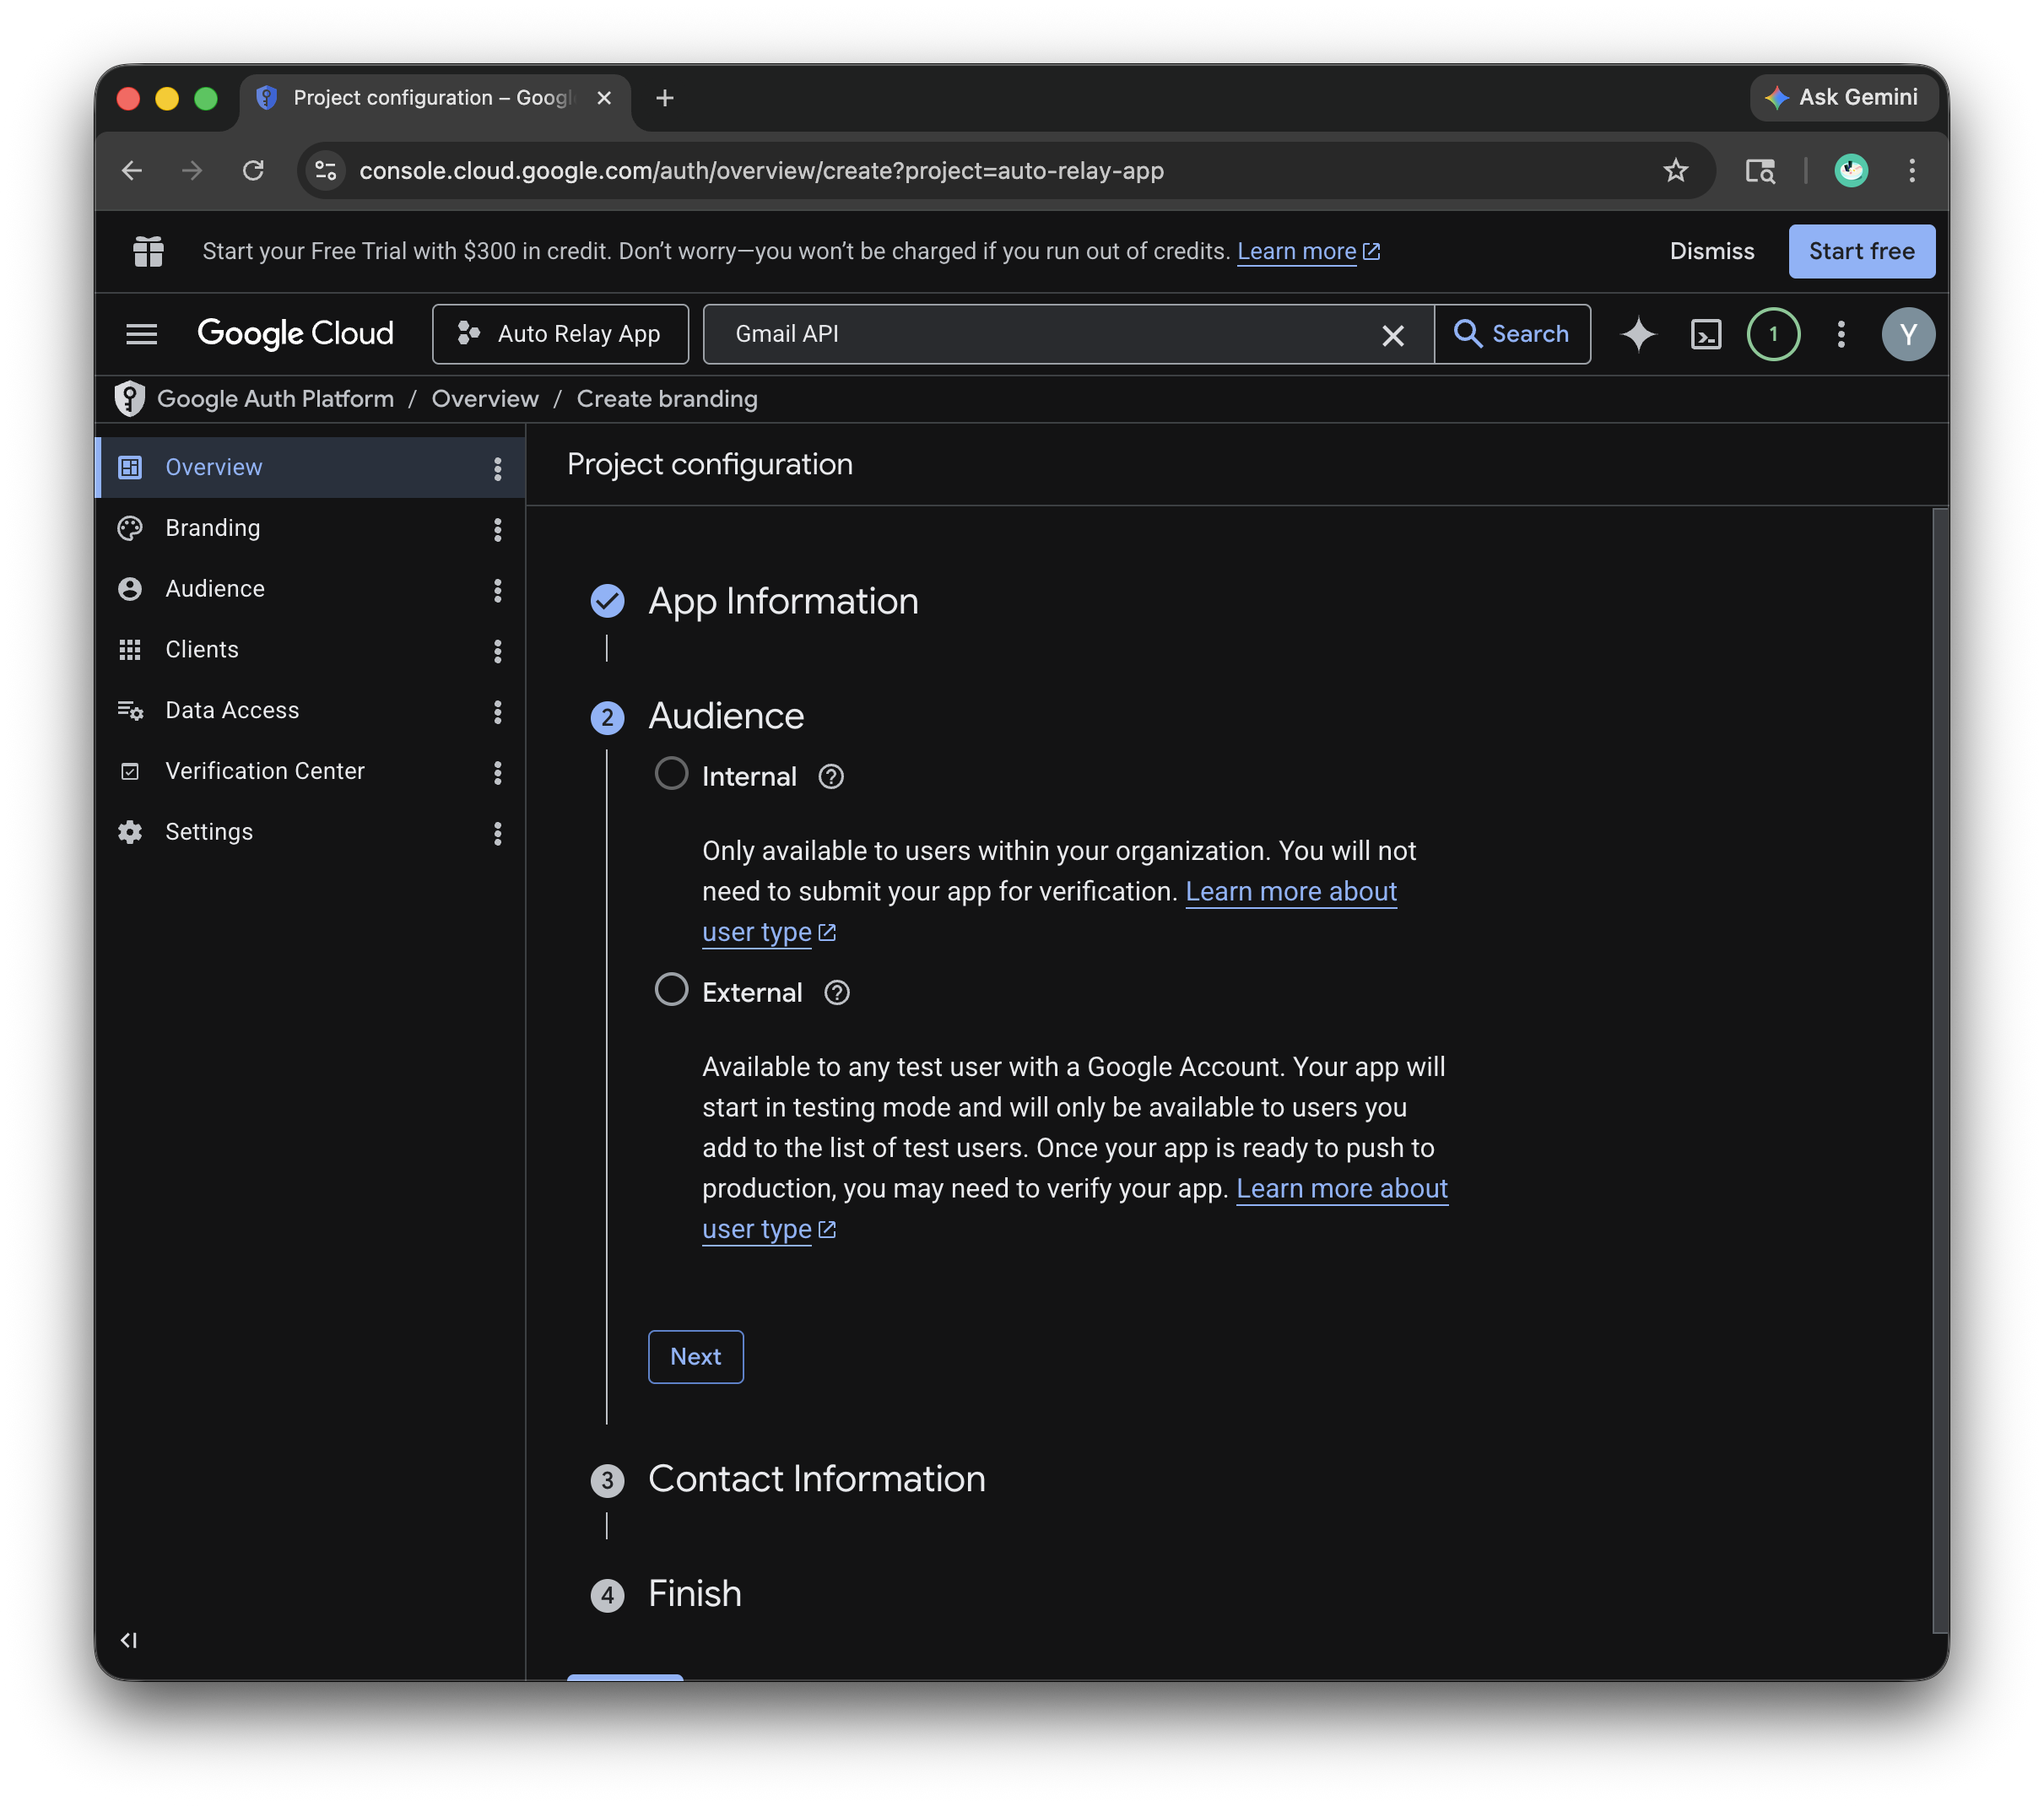Open the Data Access section
2044x1806 pixels.
231,710
